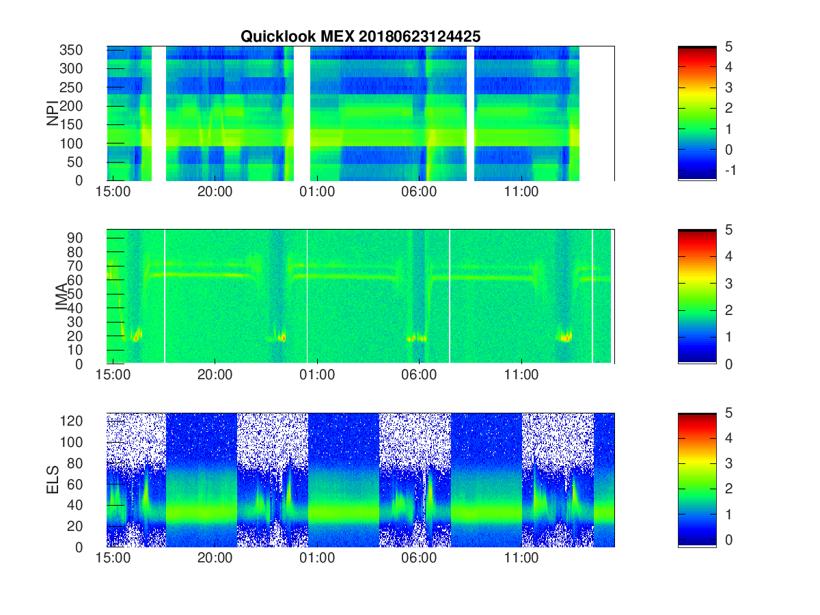This screenshot has width=820, height=615.
Task: Select the ELS y-axis label
Action: [53, 480]
